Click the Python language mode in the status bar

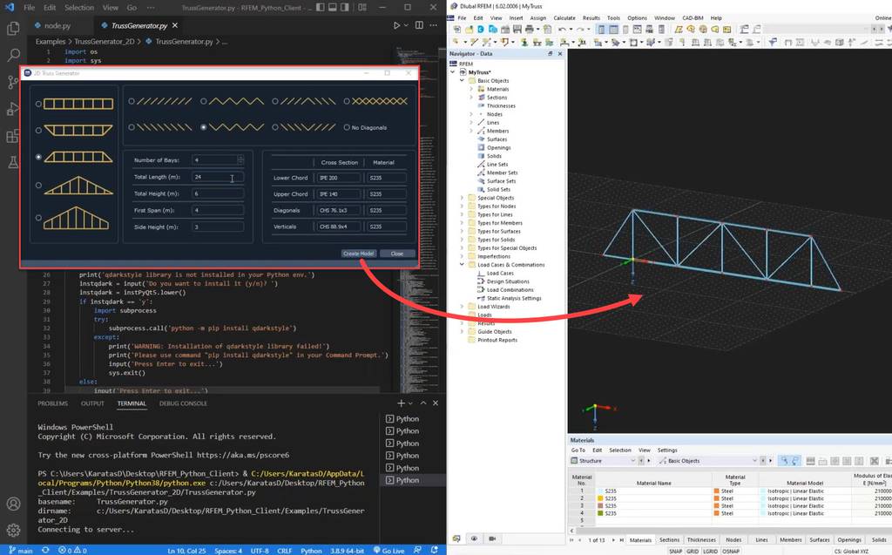(x=311, y=551)
